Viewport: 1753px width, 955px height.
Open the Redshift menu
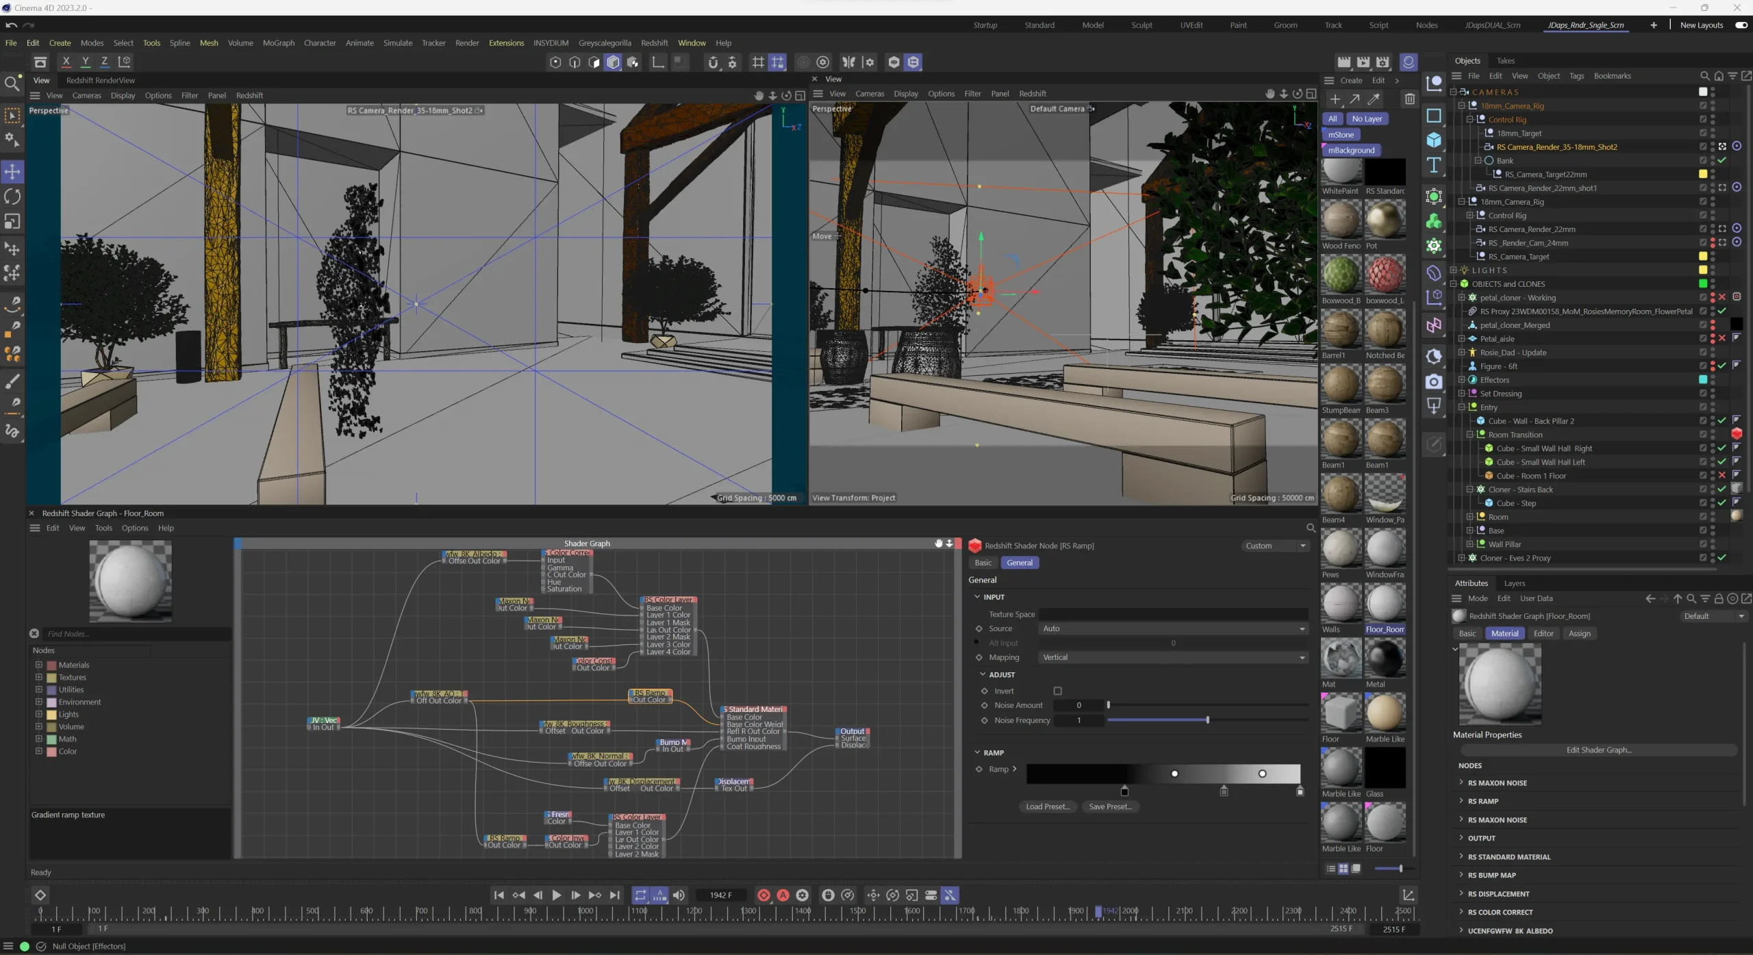654,43
